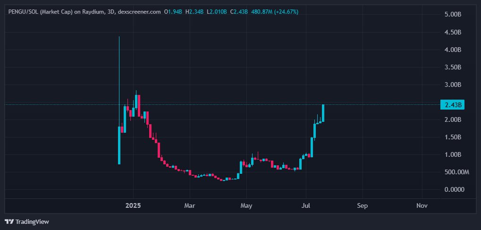Click the 2.00B price axis label

point(453,119)
